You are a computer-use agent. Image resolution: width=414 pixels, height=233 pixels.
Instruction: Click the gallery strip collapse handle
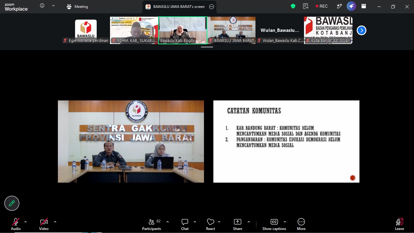[207, 47]
